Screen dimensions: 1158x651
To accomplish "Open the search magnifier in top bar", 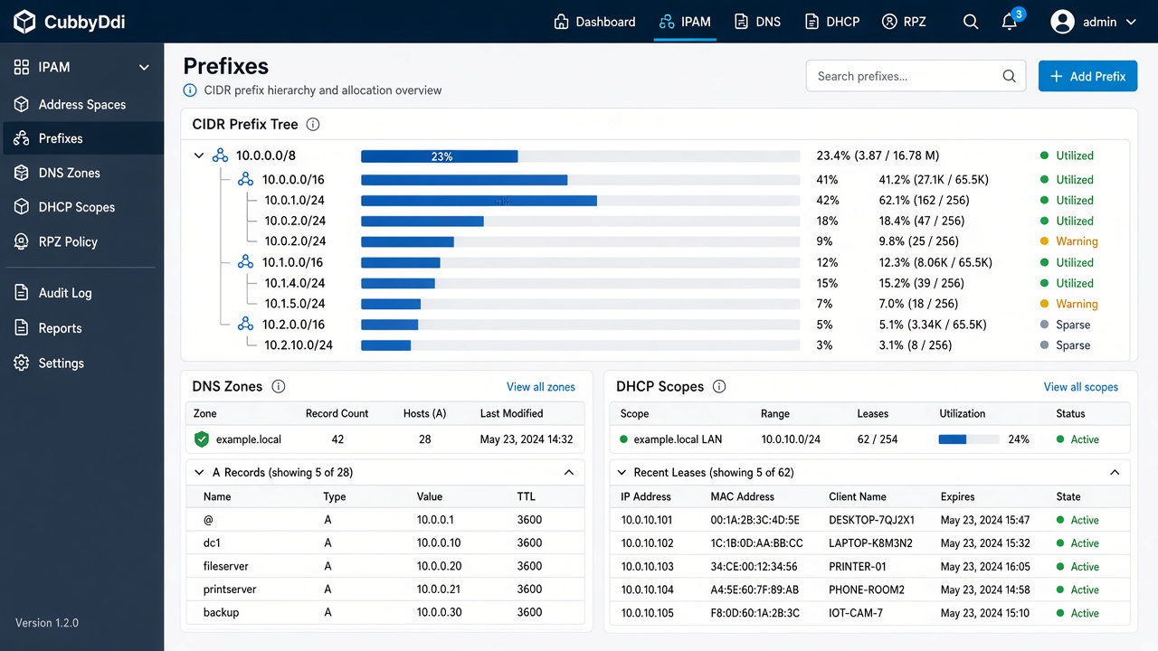I will (x=971, y=22).
